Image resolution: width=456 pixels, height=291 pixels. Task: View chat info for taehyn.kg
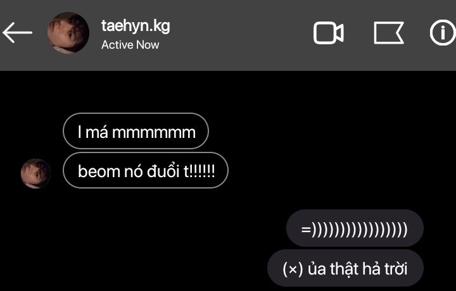point(443,32)
